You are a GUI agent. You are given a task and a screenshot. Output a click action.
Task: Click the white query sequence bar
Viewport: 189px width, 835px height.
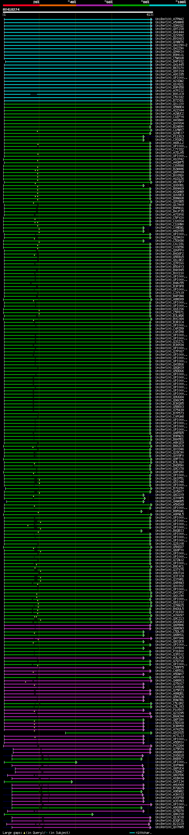(78, 12)
